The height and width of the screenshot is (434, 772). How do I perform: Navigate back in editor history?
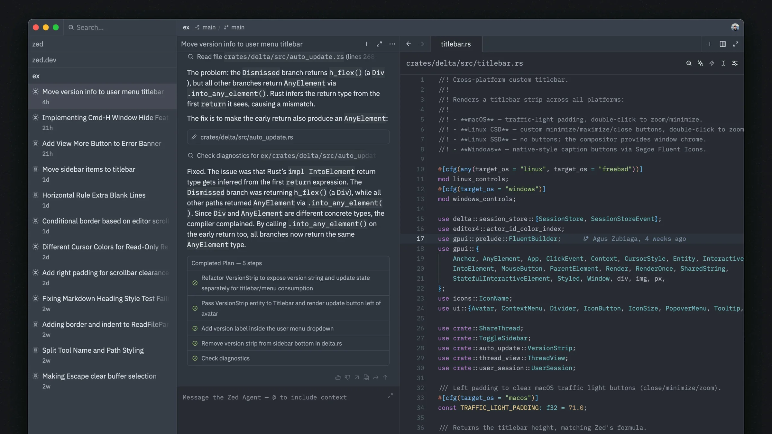coord(409,44)
